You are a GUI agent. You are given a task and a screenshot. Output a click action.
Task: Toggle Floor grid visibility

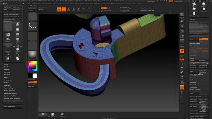coord(182,46)
